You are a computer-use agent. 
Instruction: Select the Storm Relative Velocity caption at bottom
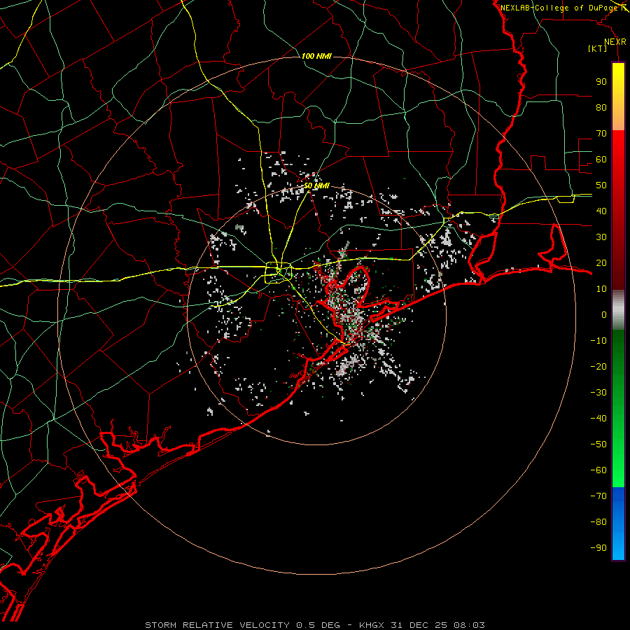pyautogui.click(x=315, y=625)
